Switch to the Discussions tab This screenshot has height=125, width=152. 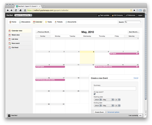[25, 22]
